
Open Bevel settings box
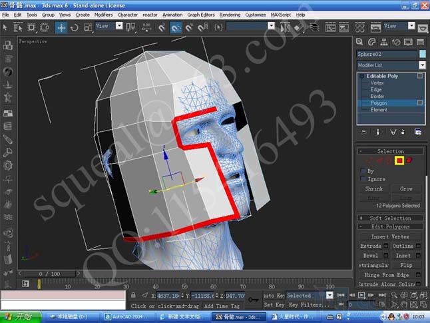[x=386, y=256]
